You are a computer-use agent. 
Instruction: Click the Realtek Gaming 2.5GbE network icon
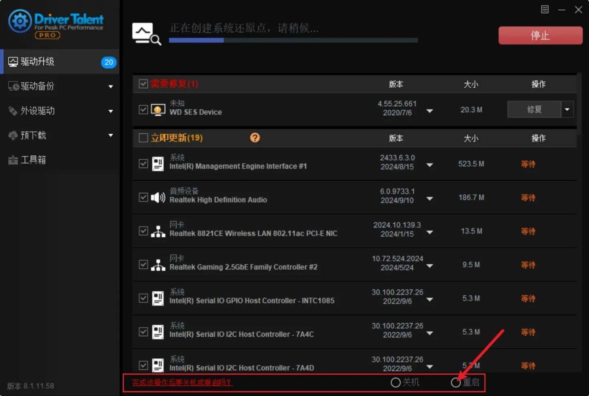tap(158, 265)
